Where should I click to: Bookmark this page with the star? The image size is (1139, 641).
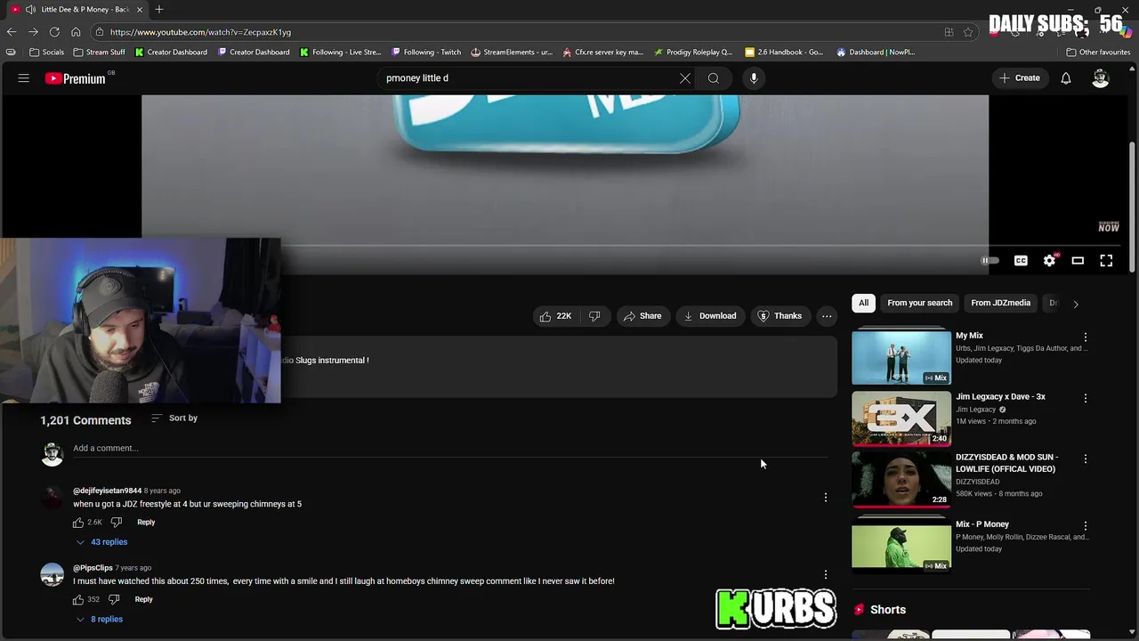click(x=968, y=32)
